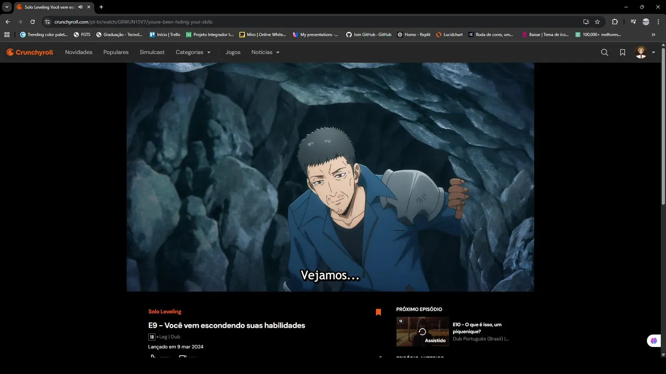Go back in browser history

pos(7,22)
